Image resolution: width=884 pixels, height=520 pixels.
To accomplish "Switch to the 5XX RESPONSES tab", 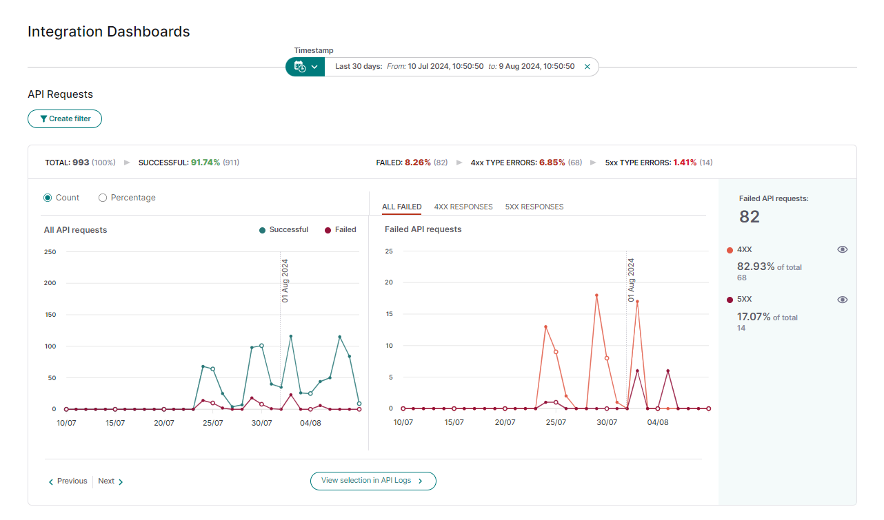I will click(x=534, y=207).
